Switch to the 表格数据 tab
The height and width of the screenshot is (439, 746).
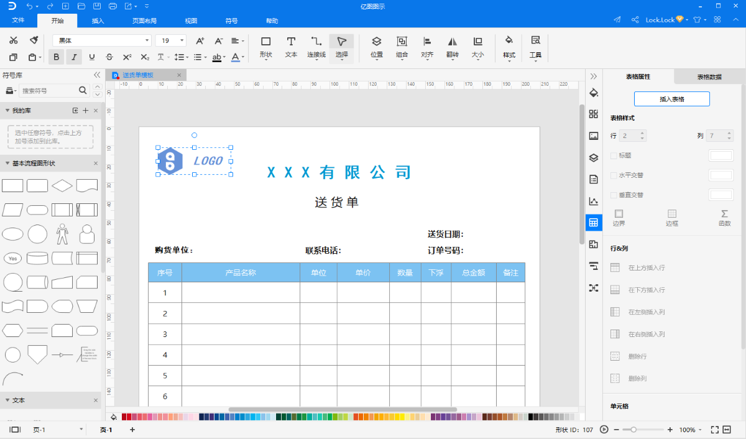tap(709, 76)
